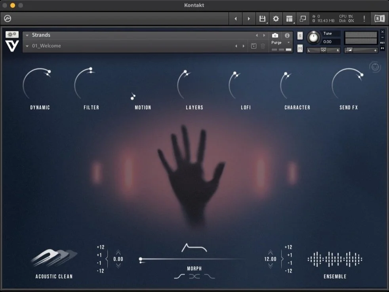Mute the instrument with the M button

pos(300,48)
